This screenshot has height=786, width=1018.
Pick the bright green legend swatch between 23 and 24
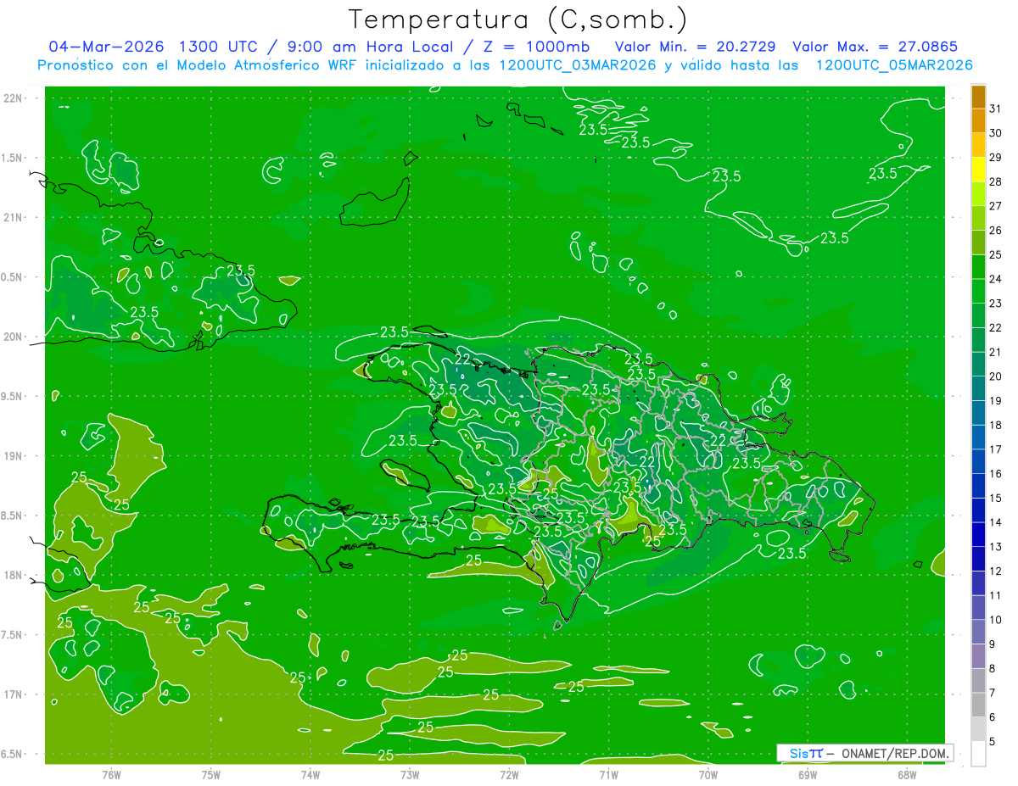point(978,291)
